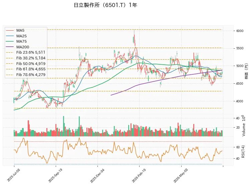251x186 pixels.
Task: Click the 2025-Jul-08 date axis label
Action: 14,175
